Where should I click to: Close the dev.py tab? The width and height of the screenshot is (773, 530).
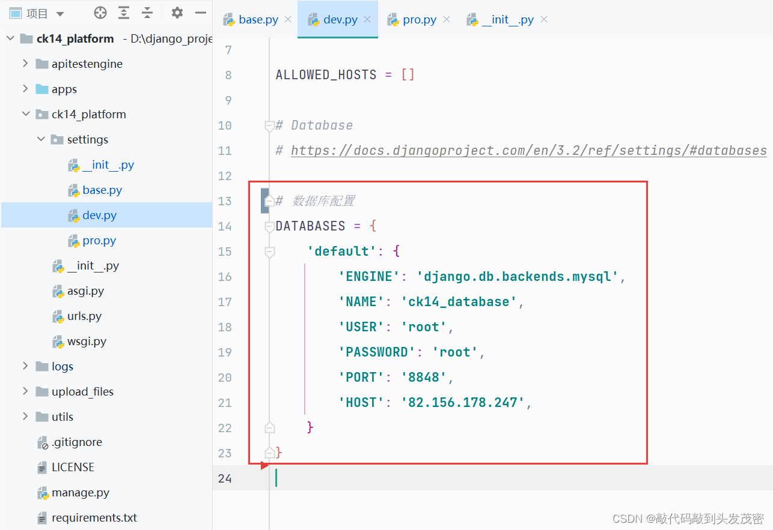tap(367, 20)
